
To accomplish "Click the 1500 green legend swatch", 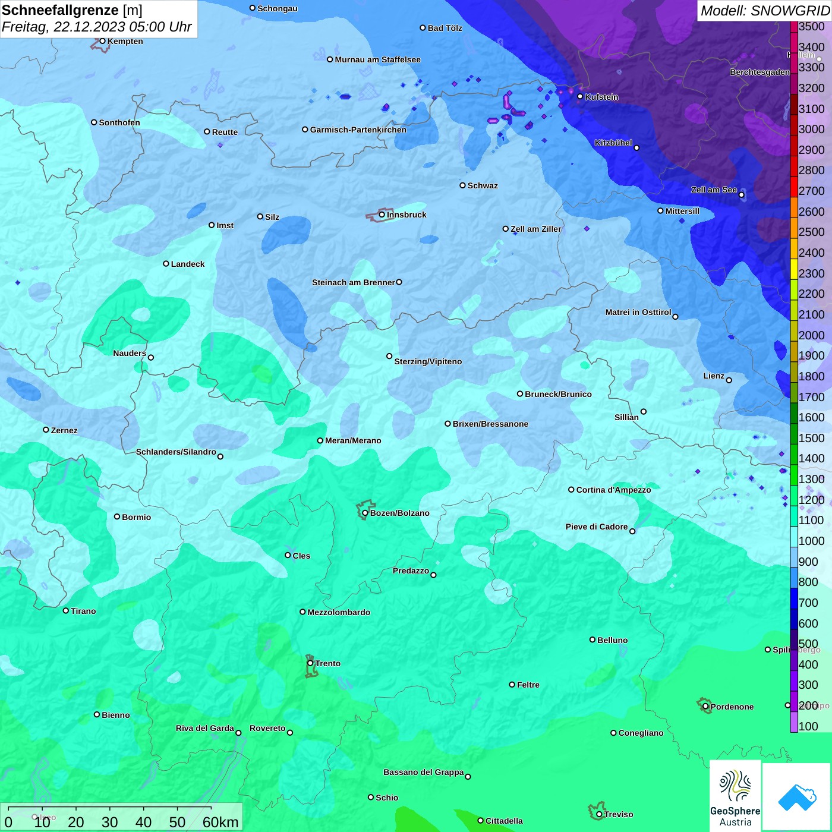I will [x=794, y=434].
